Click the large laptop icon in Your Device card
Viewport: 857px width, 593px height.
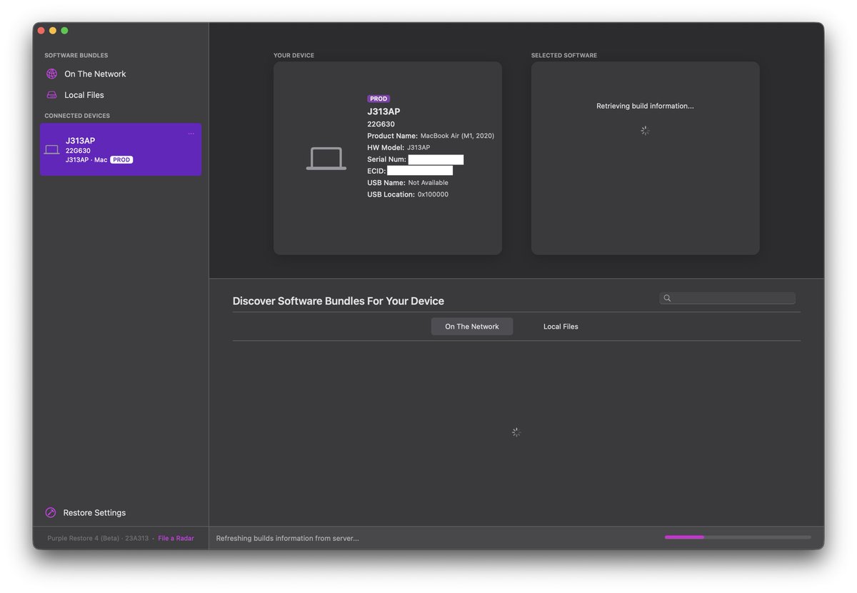pos(326,159)
